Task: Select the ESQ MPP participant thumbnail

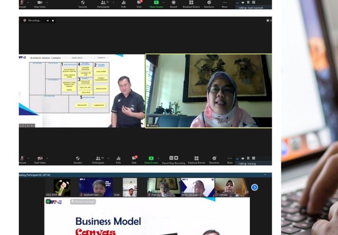Action: [62, 187]
